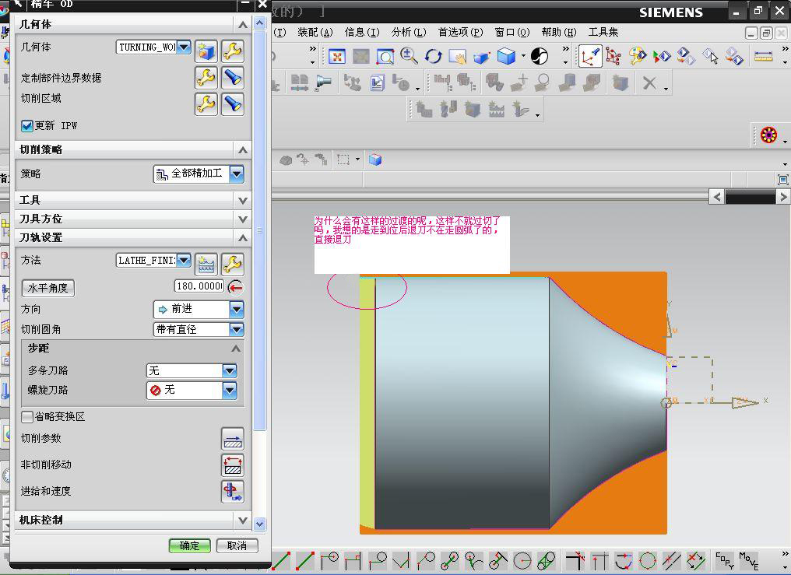Click the Rotate view icon
791x575 pixels.
point(433,57)
